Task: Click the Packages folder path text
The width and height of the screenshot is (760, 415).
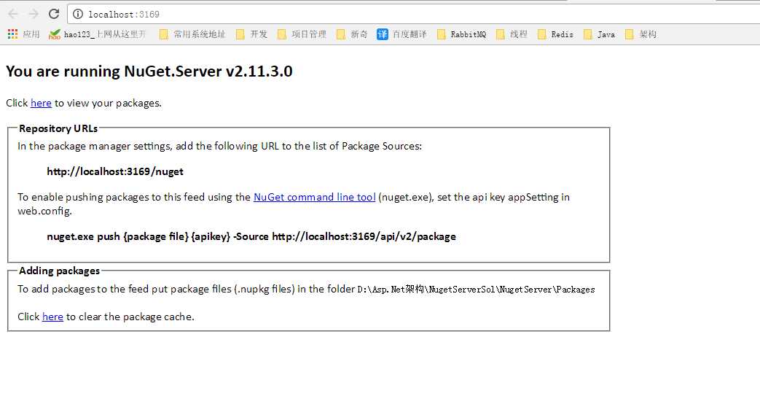Action: point(476,290)
